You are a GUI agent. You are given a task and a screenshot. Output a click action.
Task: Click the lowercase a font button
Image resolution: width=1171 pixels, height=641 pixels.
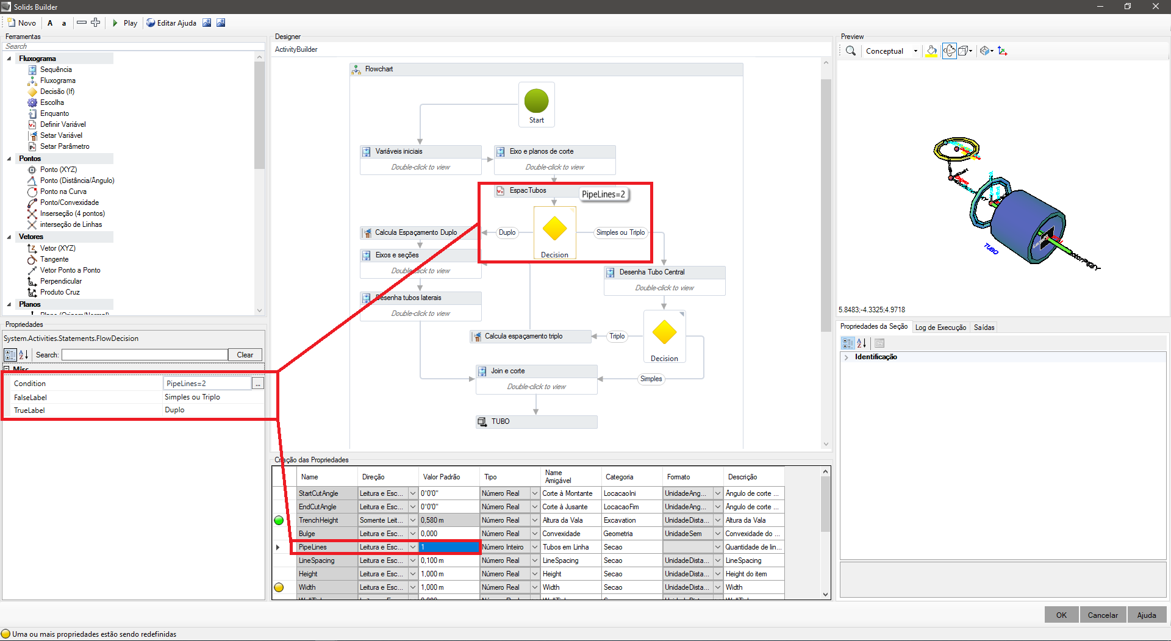pos(63,23)
